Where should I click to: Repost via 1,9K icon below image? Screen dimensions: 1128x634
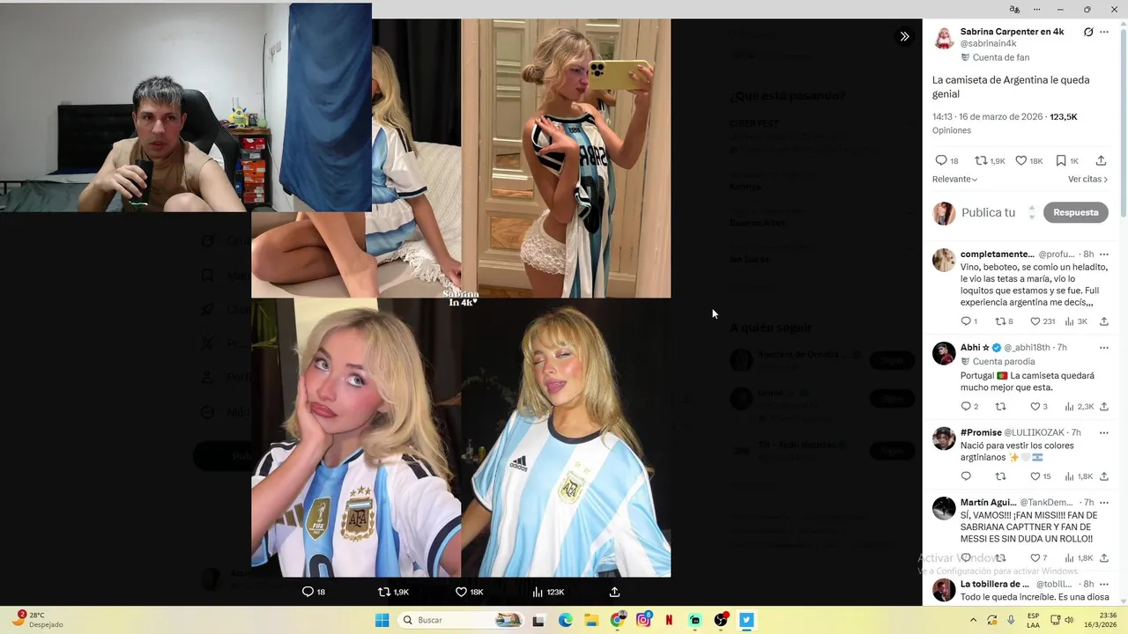click(394, 592)
